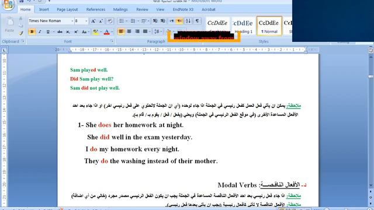Apply the Normal style
Screen dimensions: 374x210
(269, 26)
